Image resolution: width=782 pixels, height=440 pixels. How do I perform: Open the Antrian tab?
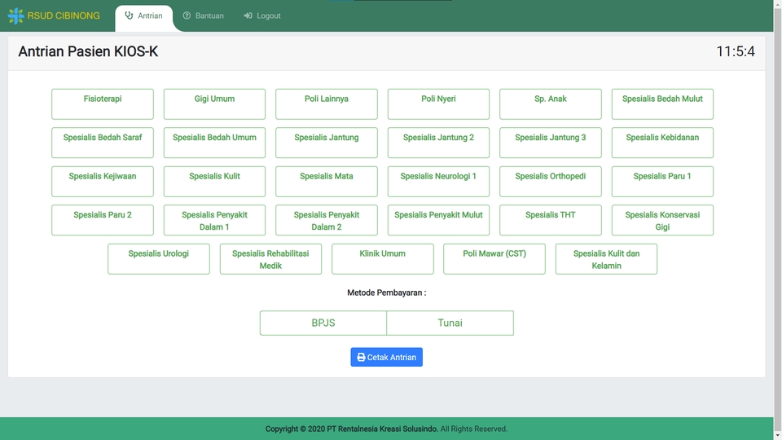(143, 18)
